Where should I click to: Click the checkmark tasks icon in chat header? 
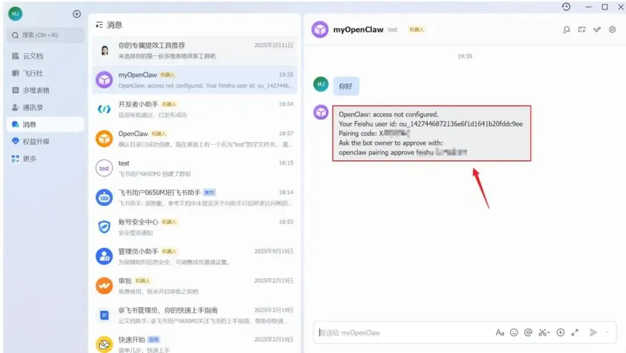tap(597, 30)
